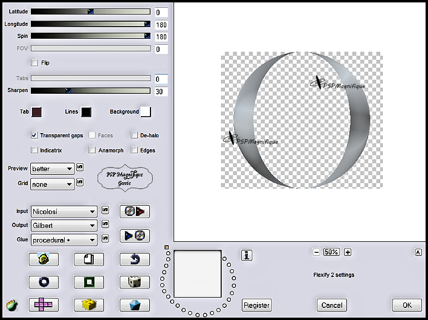Viewport: 428px width, 320px height.
Task: Click the blue pentagon gem button
Action: click(135, 304)
